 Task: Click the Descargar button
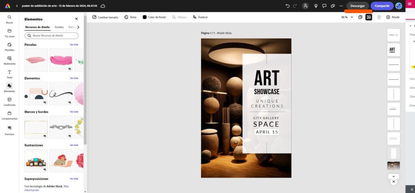(x=357, y=6)
